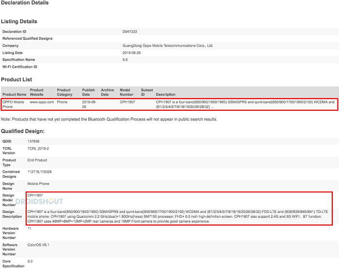The width and height of the screenshot is (339, 269).
Task: Click Combined Designs value 112718,119326
Action: tap(39, 172)
